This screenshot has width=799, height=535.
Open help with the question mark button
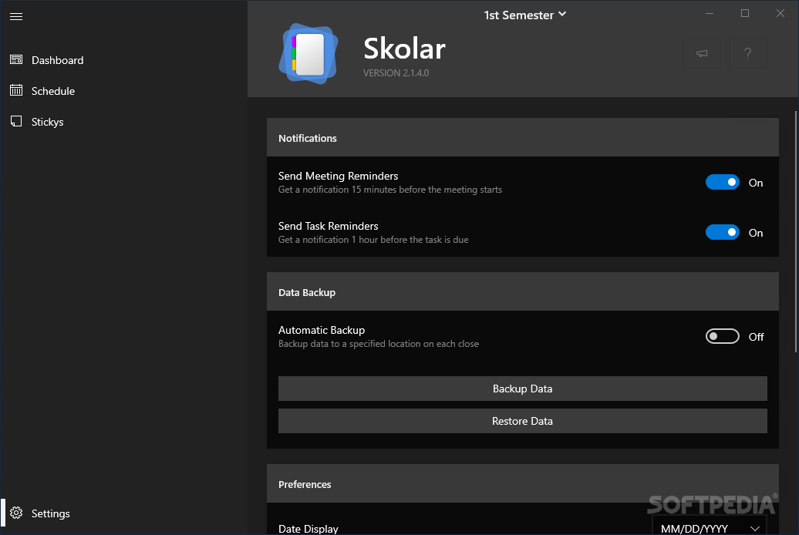(747, 53)
